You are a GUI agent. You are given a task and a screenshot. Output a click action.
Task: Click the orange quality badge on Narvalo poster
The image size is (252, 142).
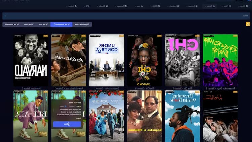click(46, 36)
